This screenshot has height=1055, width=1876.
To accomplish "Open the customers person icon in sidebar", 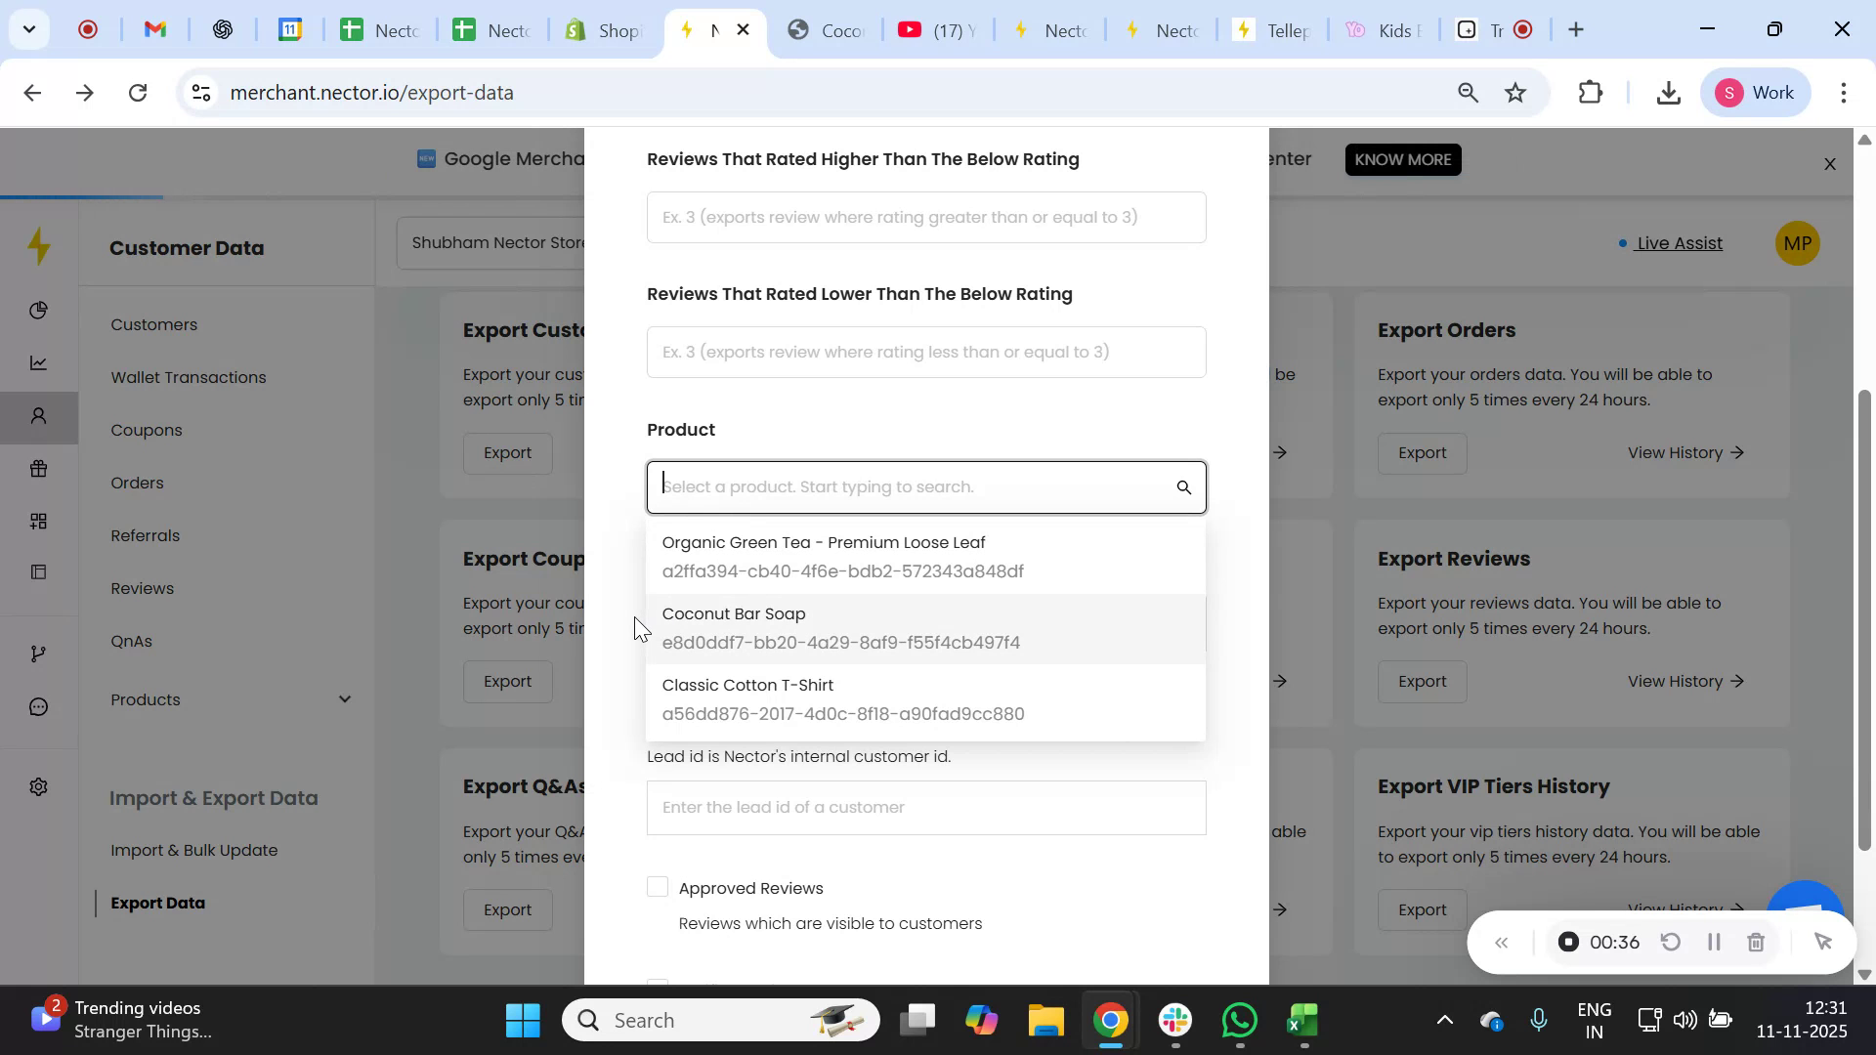I will click(x=39, y=416).
